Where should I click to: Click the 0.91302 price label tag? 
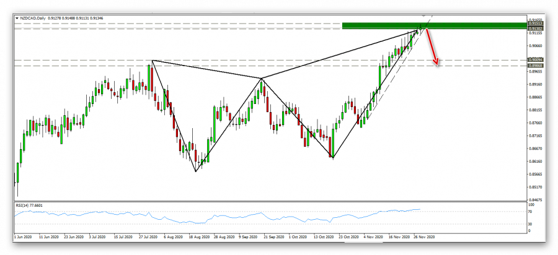(x=535, y=28)
